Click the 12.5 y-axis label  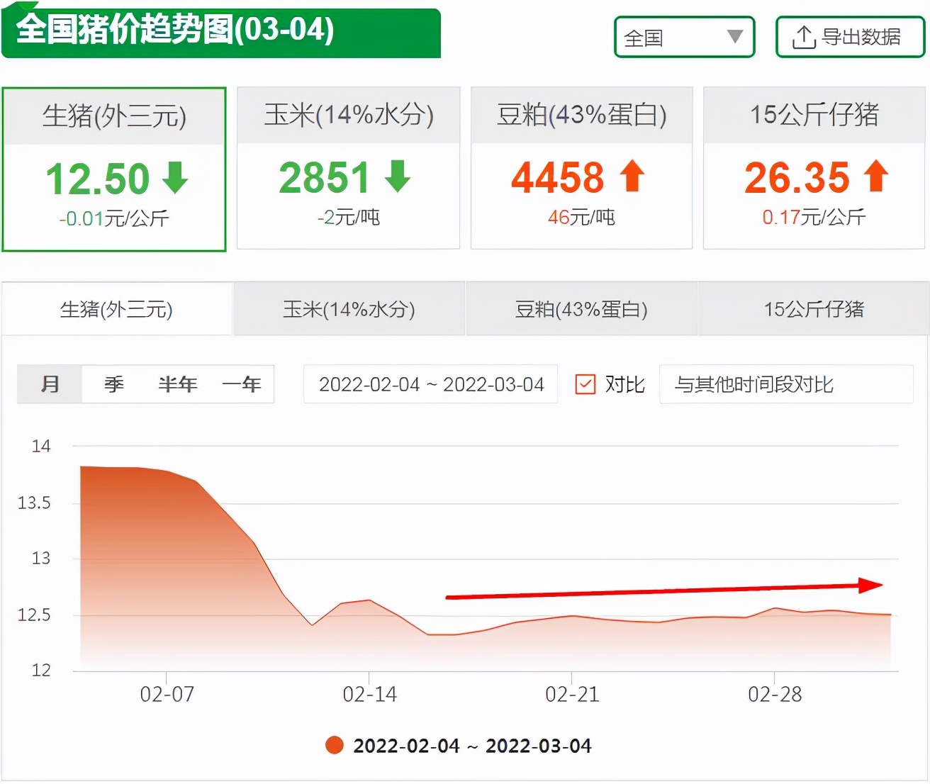(34, 615)
